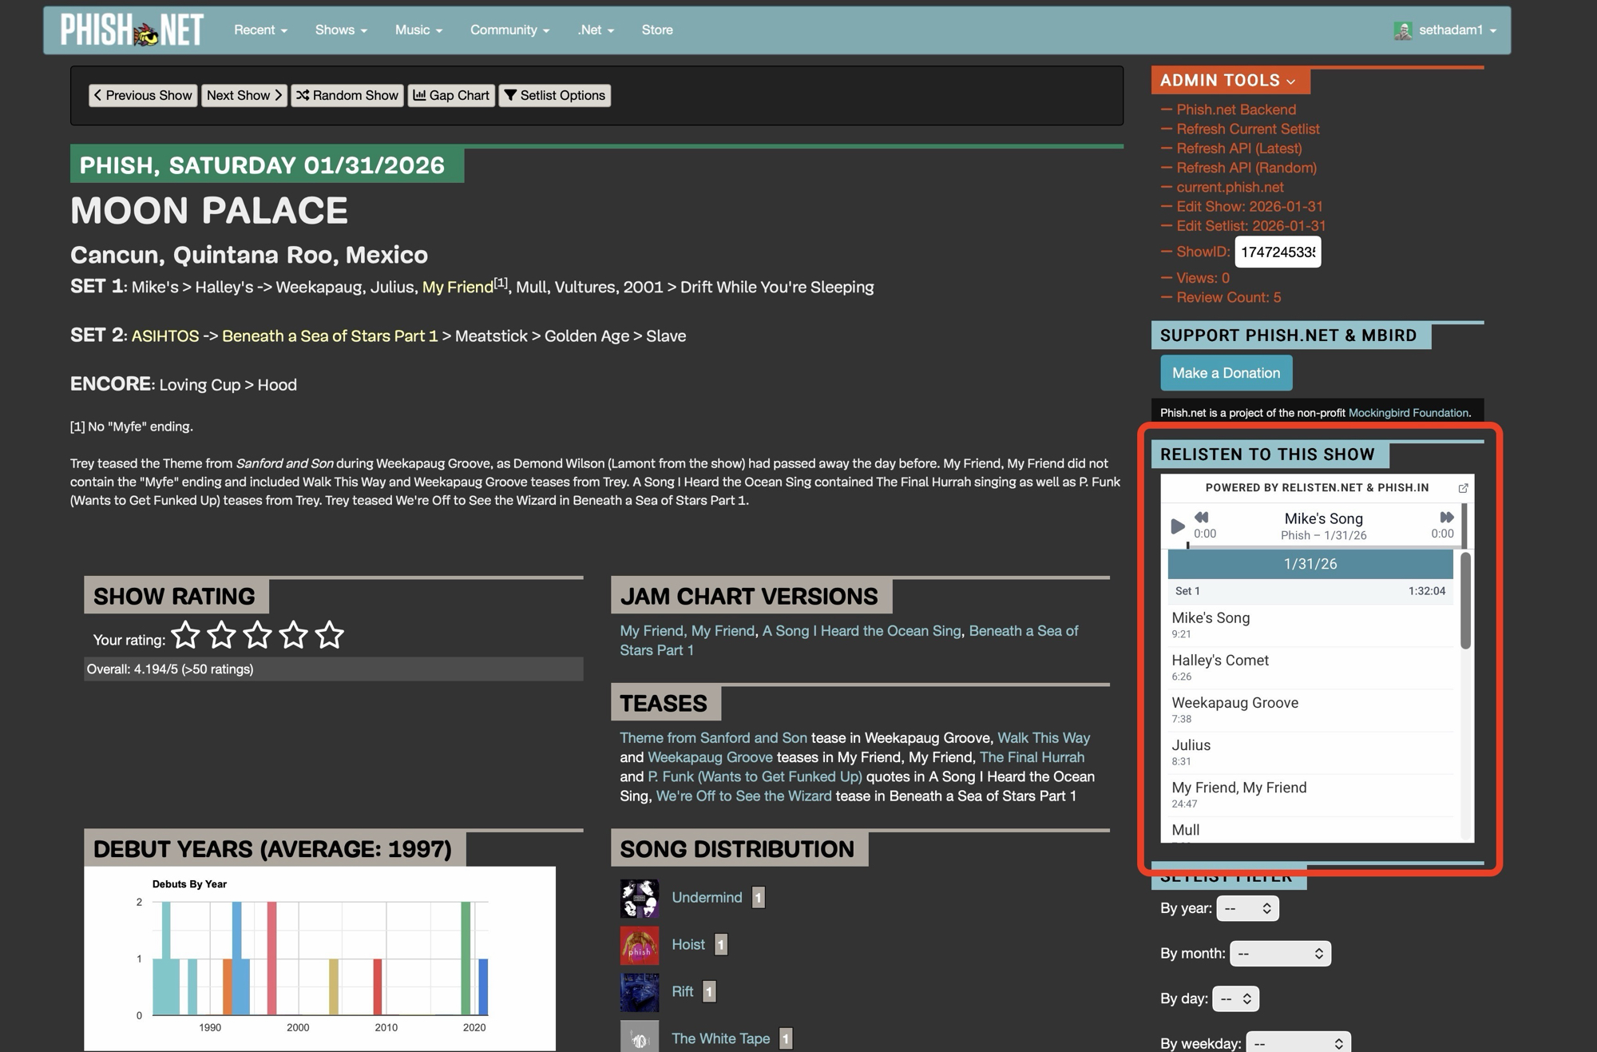Rate the show five stars
The image size is (1597, 1052).
coord(329,636)
